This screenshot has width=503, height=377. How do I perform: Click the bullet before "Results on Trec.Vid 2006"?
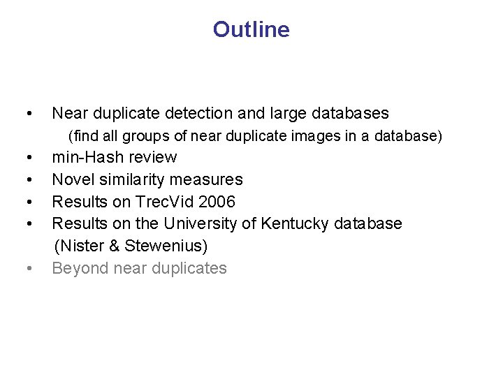pos(27,202)
